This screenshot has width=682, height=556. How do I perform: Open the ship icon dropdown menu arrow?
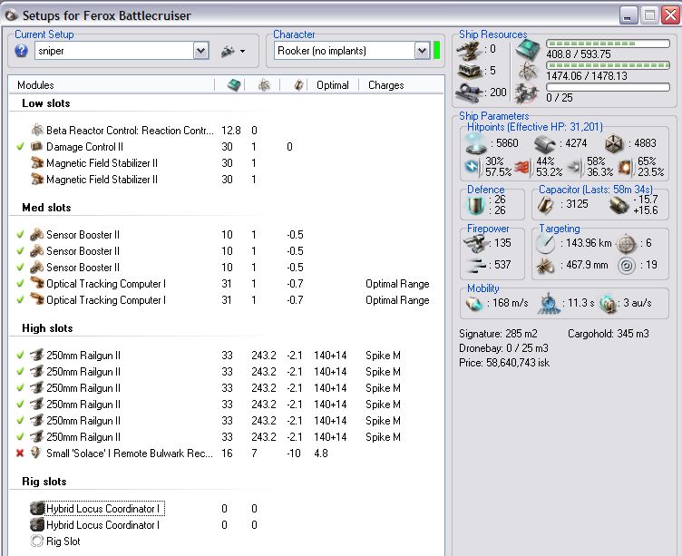pos(244,52)
